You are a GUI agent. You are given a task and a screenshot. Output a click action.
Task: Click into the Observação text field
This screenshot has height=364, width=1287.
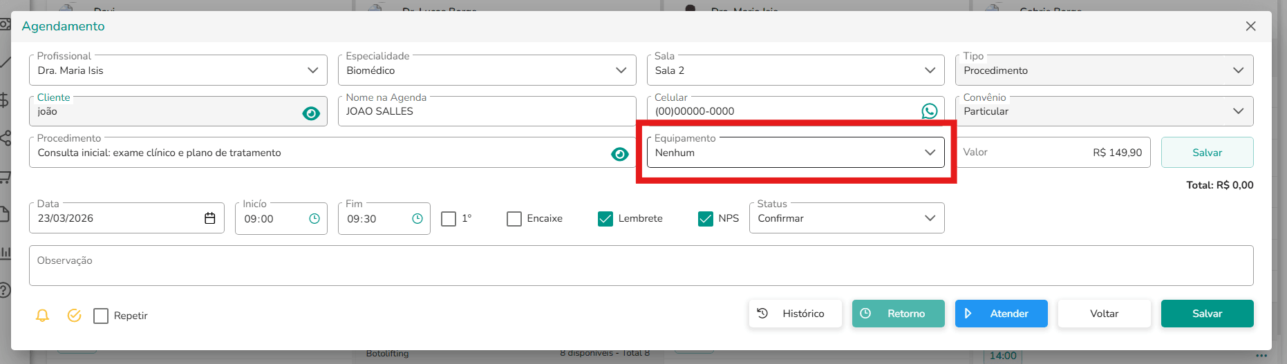coord(641,266)
